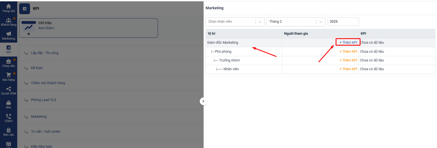Viewport: 437px width, 148px height.
Task: Open CSKH phone support icon
Action: coord(8,117)
